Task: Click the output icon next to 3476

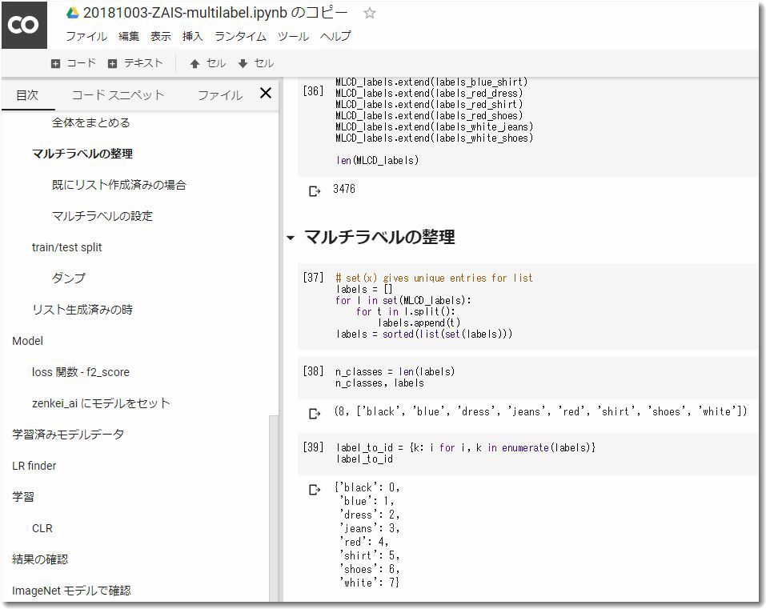Action: pyautogui.click(x=315, y=190)
